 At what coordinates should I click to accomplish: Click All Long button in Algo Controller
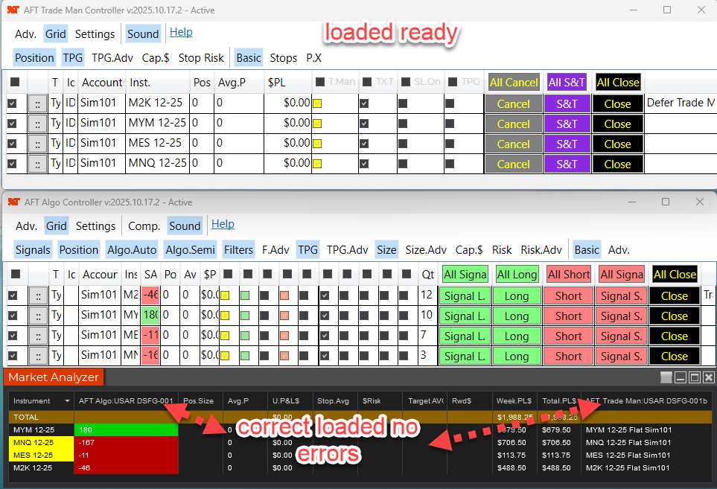point(517,274)
